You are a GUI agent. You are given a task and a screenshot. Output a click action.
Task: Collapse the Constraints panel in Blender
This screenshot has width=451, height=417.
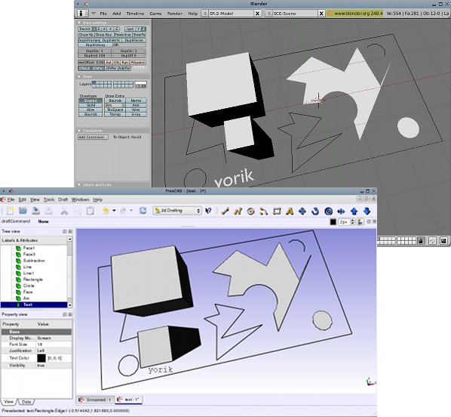point(79,131)
